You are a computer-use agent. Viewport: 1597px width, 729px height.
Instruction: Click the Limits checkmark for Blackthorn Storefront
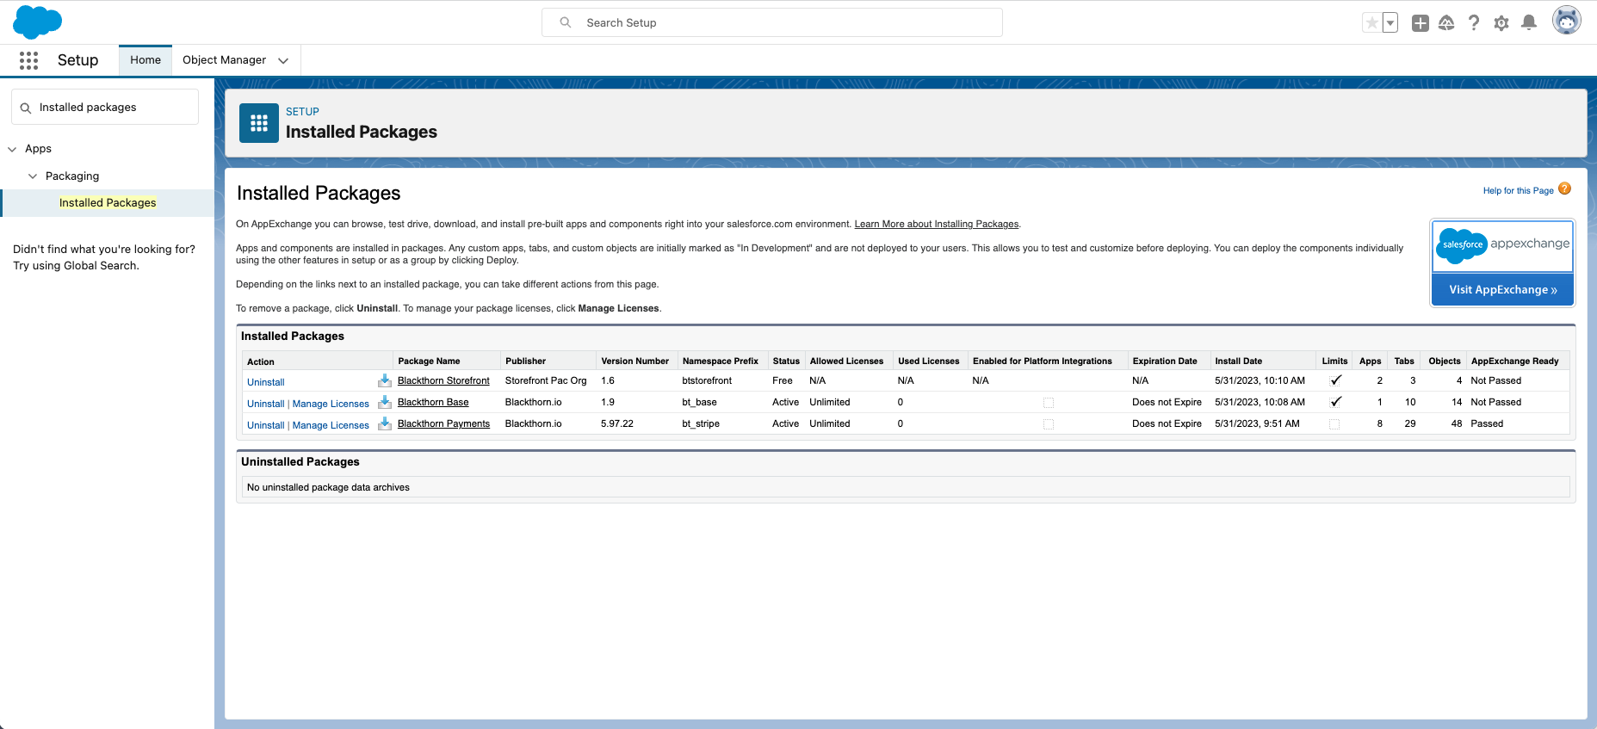[1335, 380]
